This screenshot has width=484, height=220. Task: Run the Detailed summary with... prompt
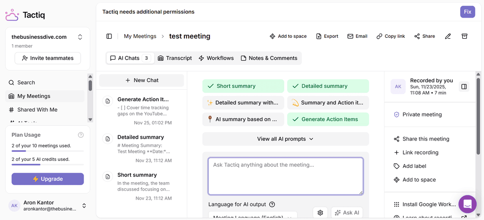coord(243,103)
